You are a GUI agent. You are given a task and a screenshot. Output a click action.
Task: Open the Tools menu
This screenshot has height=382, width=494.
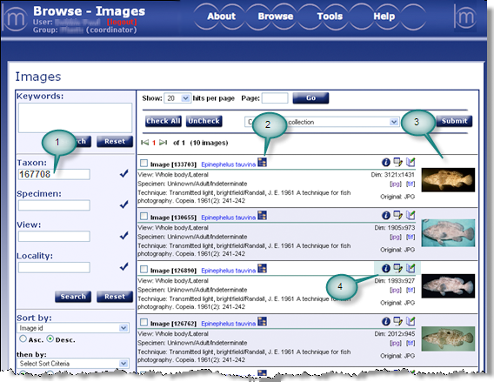(330, 16)
